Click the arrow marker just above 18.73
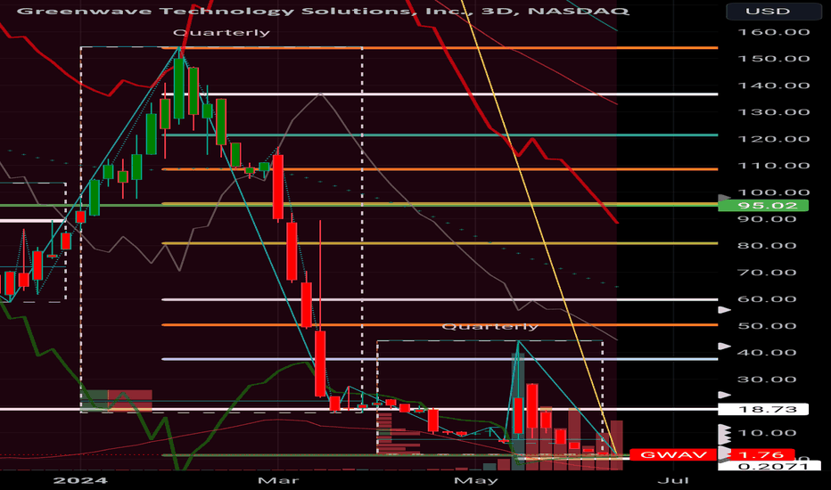This screenshot has width=831, height=490. coord(724,396)
